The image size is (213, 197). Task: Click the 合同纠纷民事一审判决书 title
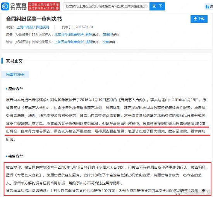click(x=34, y=19)
